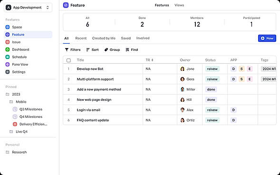This screenshot has height=175, width=280.
Task: Click Ortiz's avatar in the Owner column
Action: coord(183,120)
